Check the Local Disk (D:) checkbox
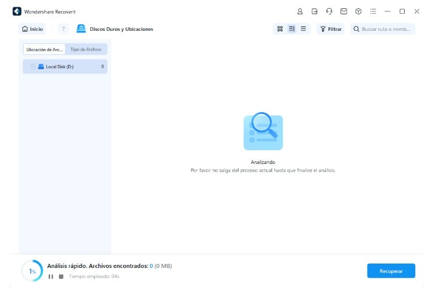 32,67
